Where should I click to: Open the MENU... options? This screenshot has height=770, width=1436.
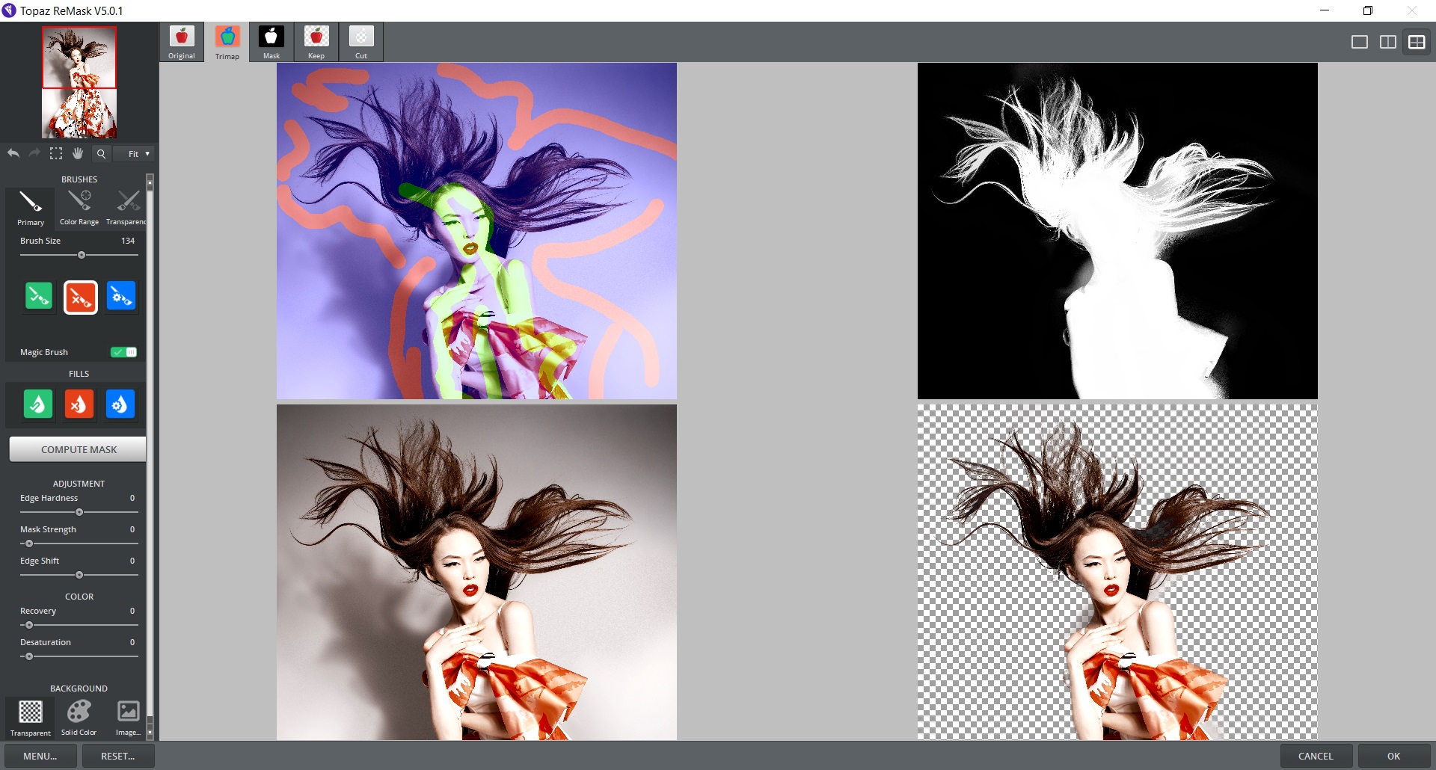(x=39, y=756)
